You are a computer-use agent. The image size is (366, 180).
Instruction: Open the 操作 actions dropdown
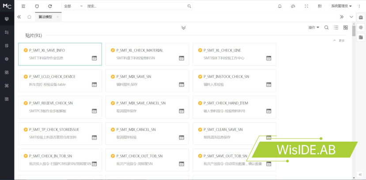coord(313,27)
